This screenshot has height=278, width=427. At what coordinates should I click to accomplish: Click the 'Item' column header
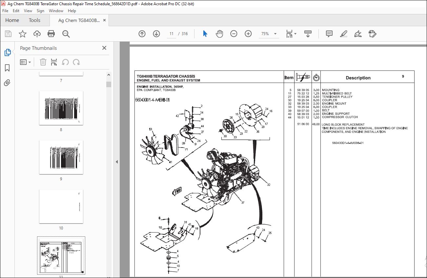point(289,78)
